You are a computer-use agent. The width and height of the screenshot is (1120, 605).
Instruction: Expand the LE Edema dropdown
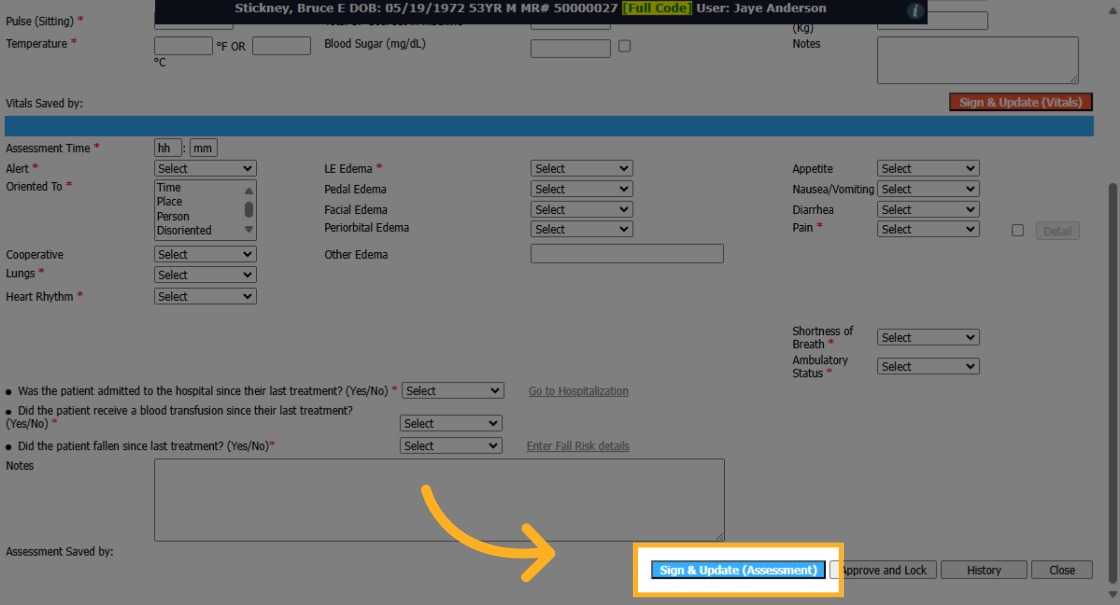581,168
